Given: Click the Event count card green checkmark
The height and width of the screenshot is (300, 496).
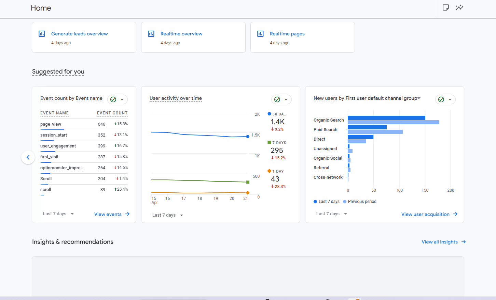Looking at the screenshot, I should [113, 99].
